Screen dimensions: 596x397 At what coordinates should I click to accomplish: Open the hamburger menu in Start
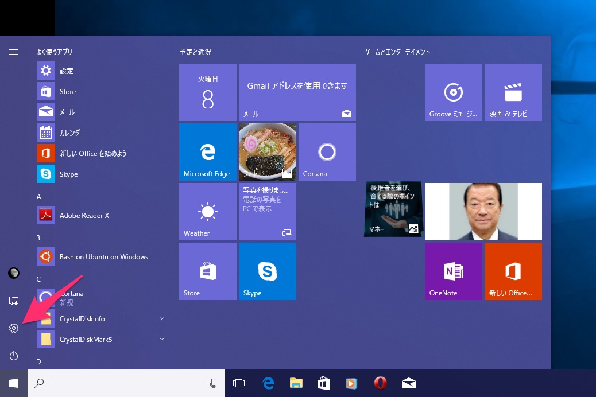pyautogui.click(x=14, y=52)
